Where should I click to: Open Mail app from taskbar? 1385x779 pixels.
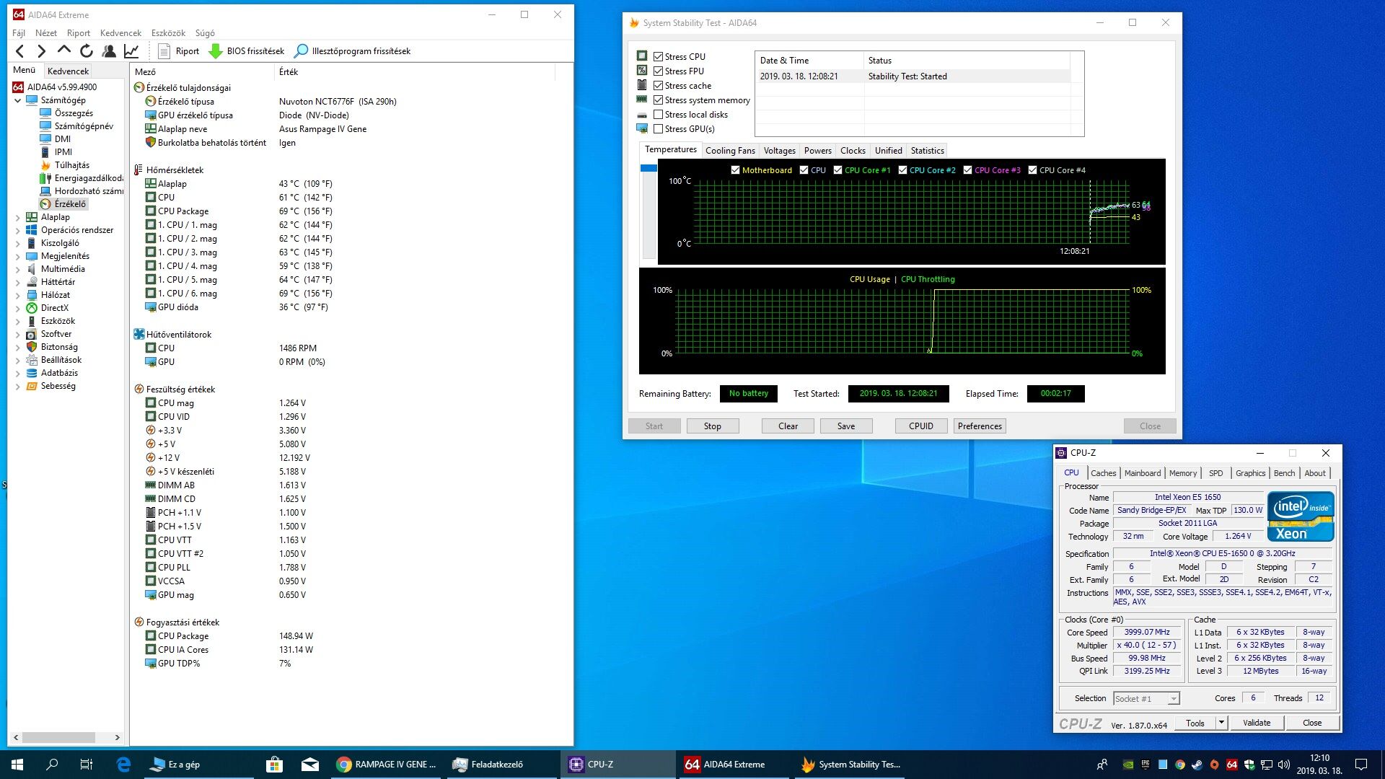click(x=310, y=765)
